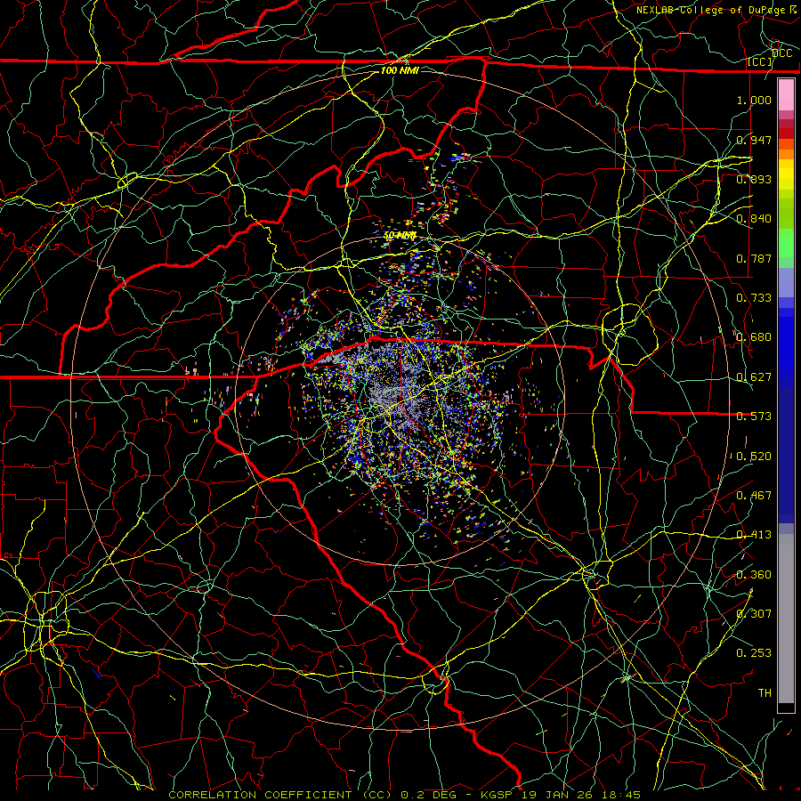Click the KGSP radar site identifier

[x=497, y=795]
